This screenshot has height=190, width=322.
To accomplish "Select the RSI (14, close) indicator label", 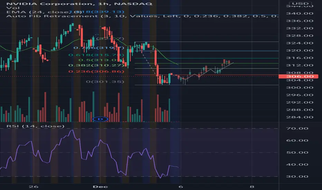I will click(x=35, y=126).
